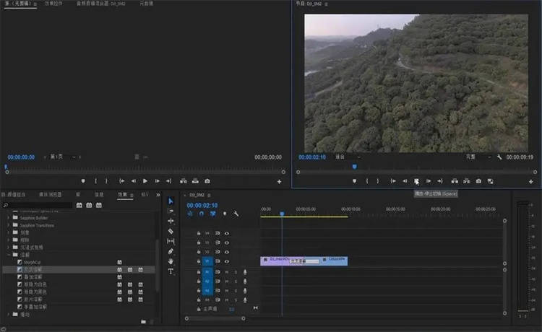This screenshot has width=542, height=332.
Task: Switch to 效果控件 tab in Source panel
Action: 53,4
